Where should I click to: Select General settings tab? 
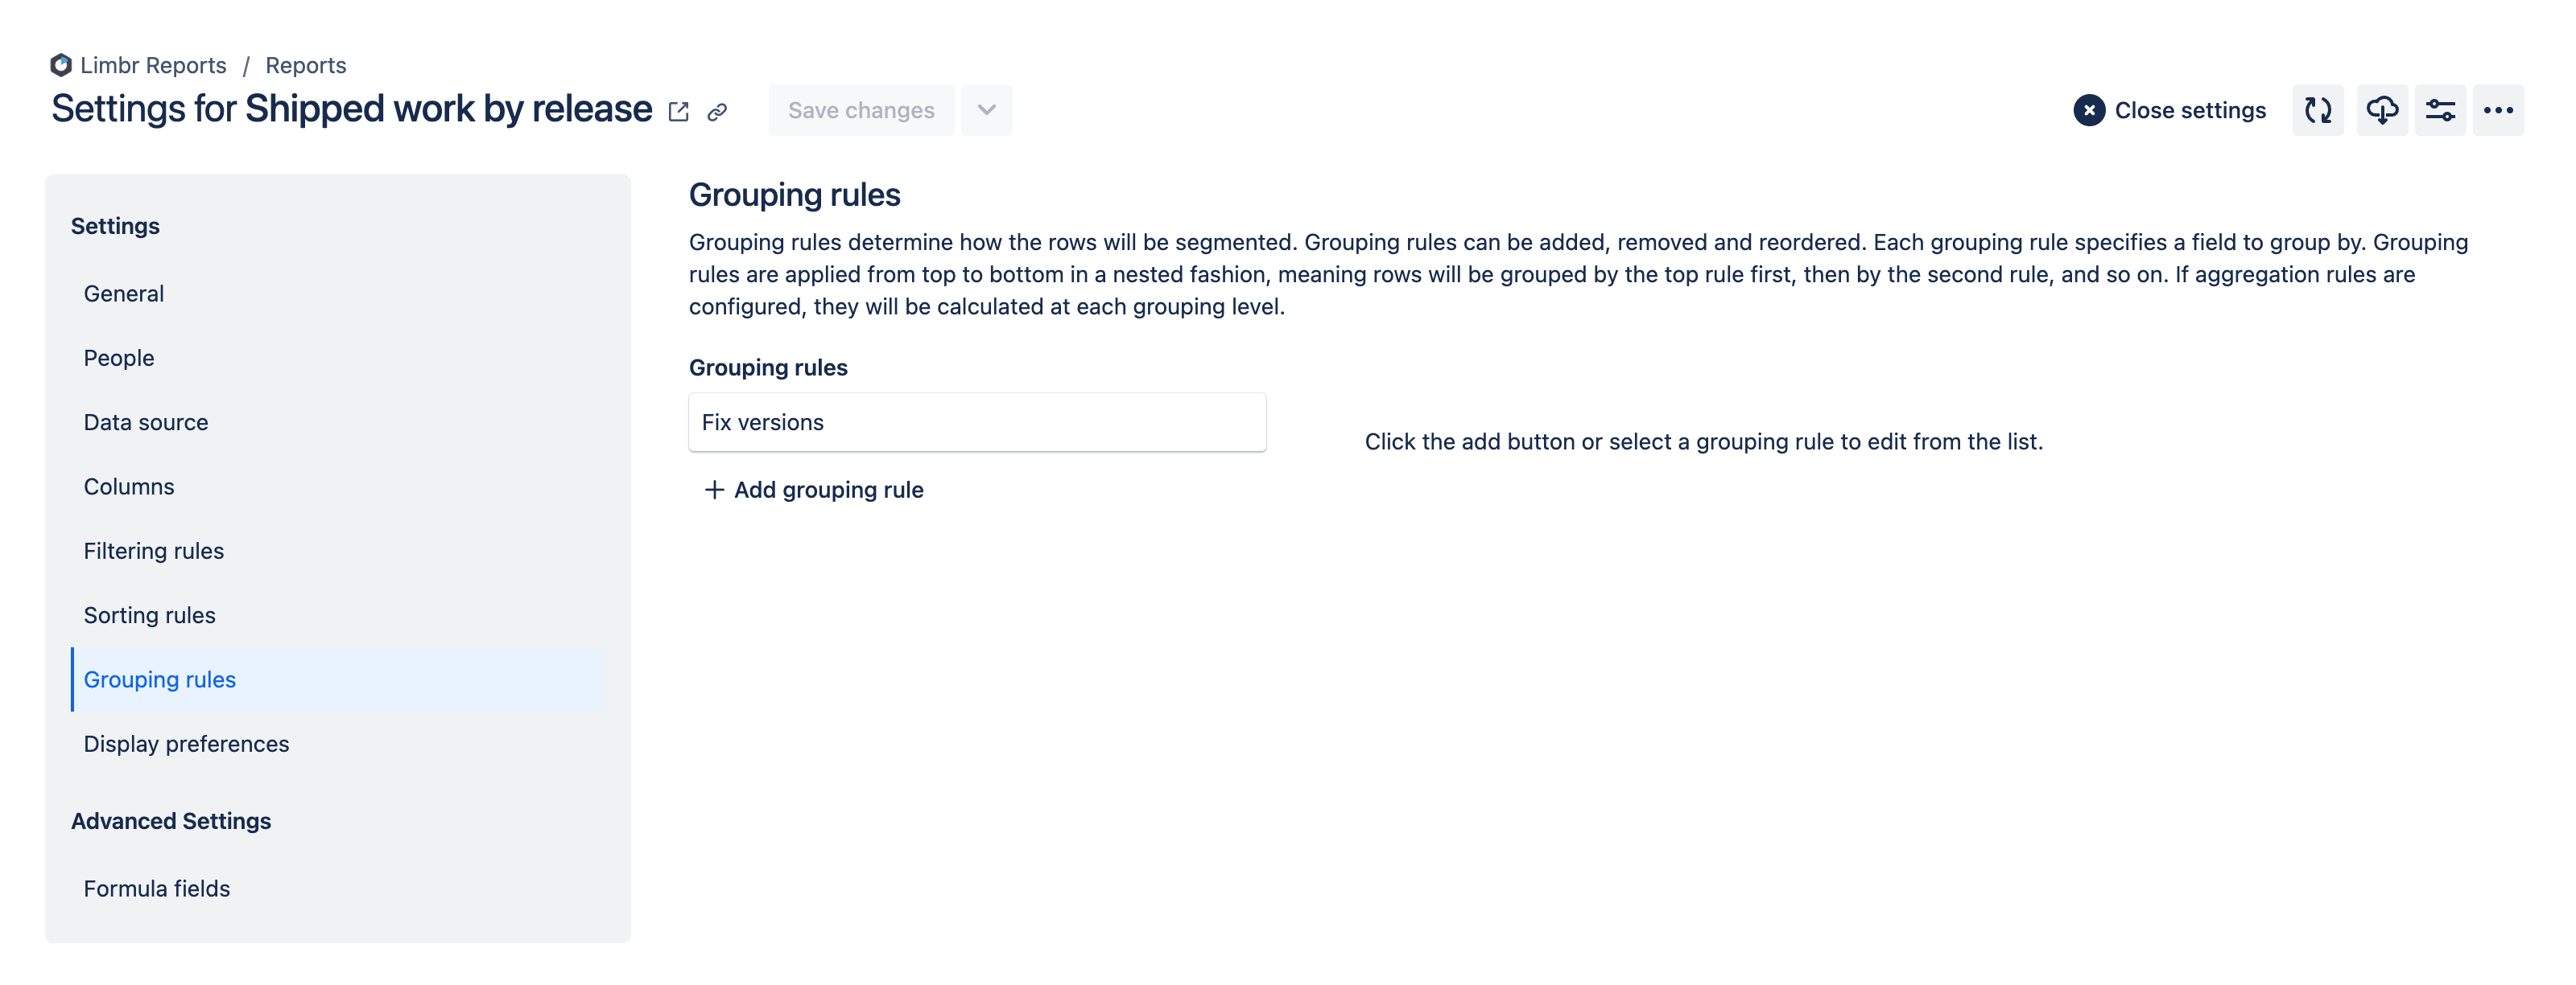(x=123, y=292)
